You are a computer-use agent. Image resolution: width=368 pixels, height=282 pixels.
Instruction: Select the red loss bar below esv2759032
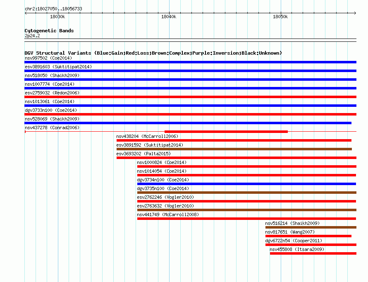coord(190,97)
